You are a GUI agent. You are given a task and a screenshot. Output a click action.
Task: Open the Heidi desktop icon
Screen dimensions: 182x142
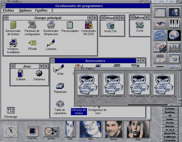pyautogui.click(x=138, y=129)
